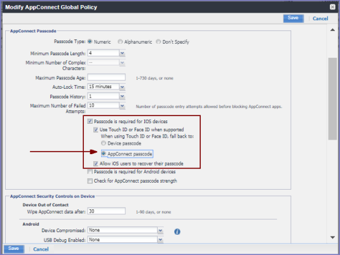Click the scroll up arrow
Screen dimensions: 340x255
pos(332,30)
